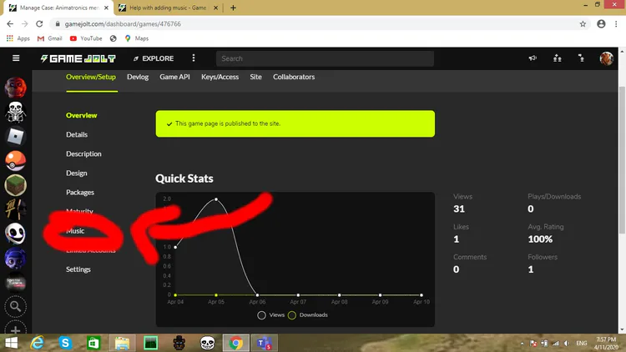Open Skype from the taskbar
This screenshot has width=626, height=352.
point(65,343)
